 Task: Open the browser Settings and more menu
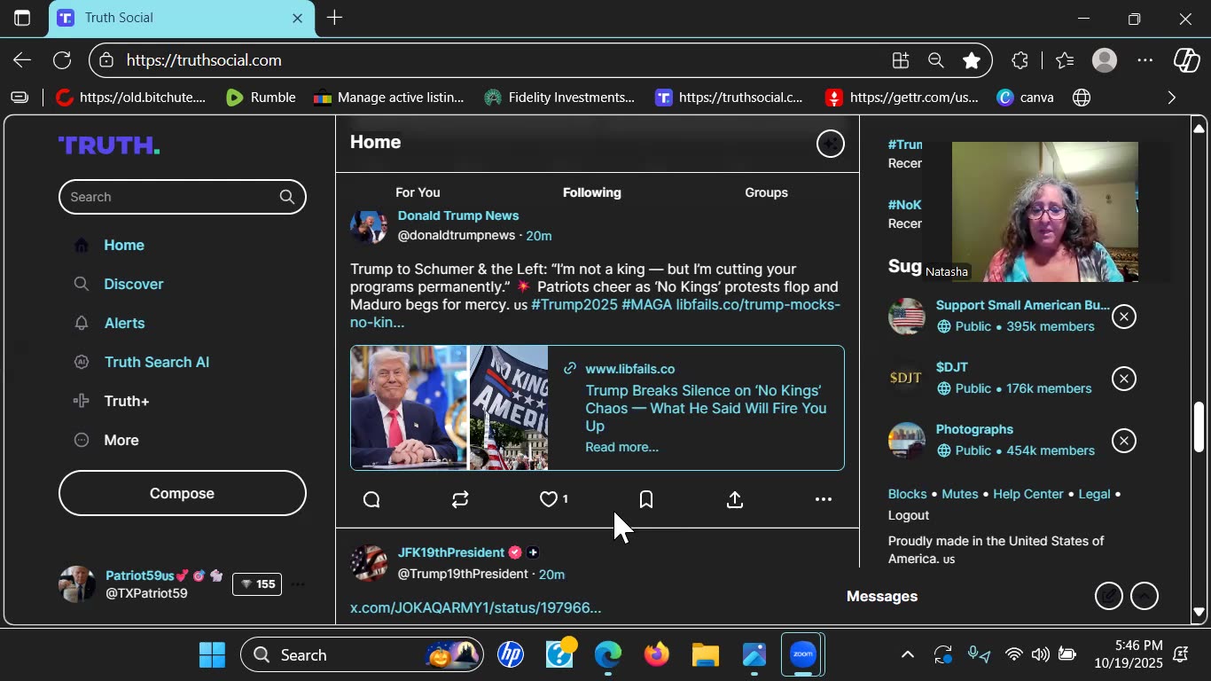coord(1145,60)
